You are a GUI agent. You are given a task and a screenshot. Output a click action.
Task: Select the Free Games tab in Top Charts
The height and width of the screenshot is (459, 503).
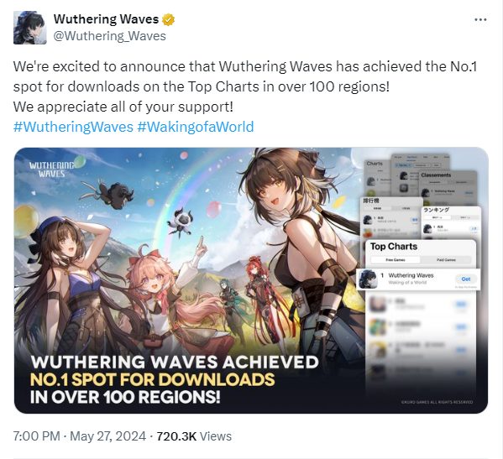[x=396, y=259]
